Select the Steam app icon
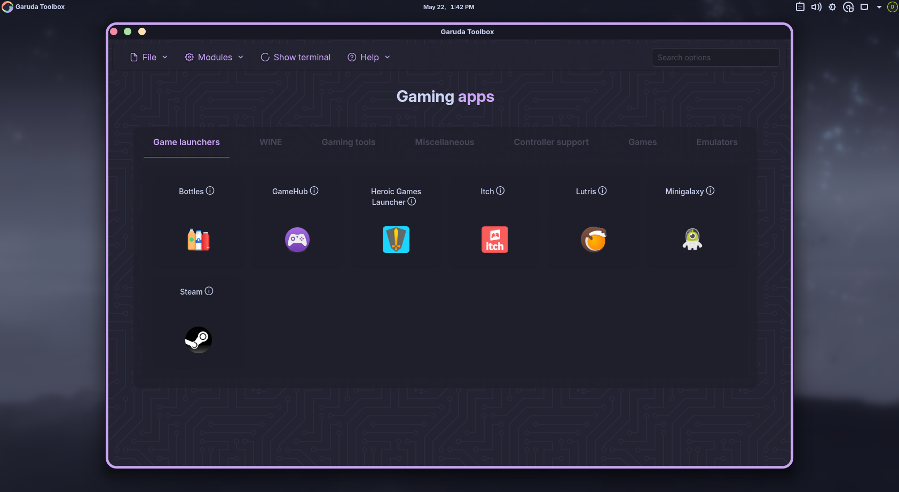This screenshot has width=899, height=492. point(199,340)
